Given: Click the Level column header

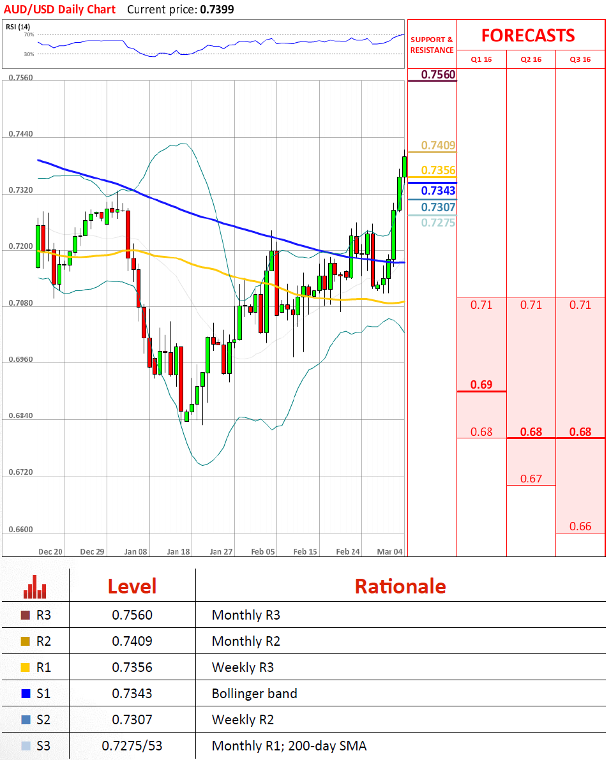Looking at the screenshot, I should [x=132, y=586].
